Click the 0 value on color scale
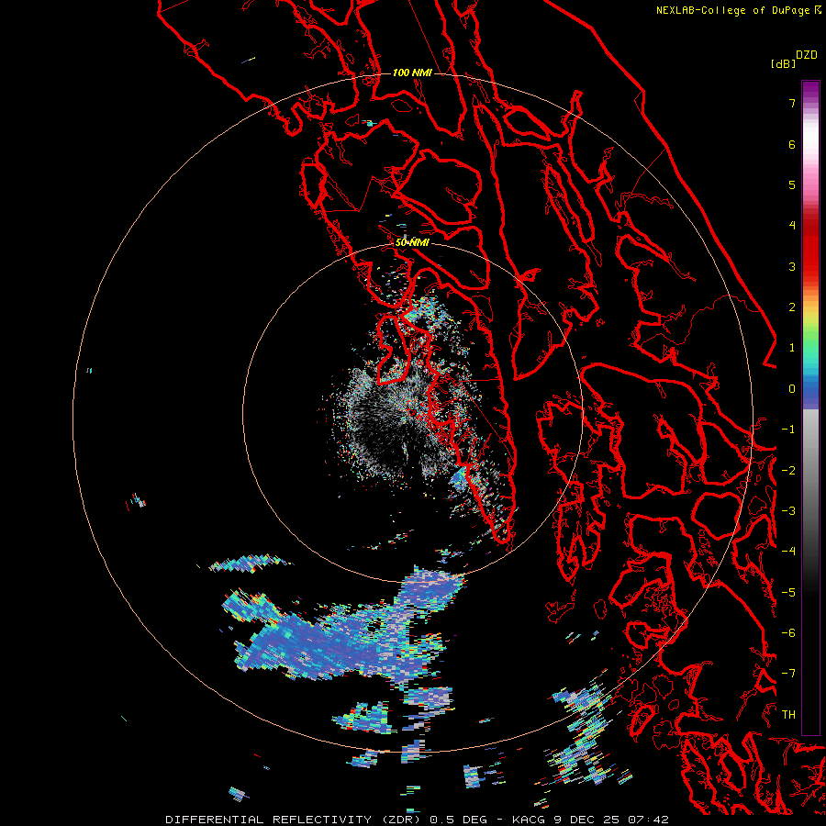Screen dimensions: 826x826 pyautogui.click(x=792, y=389)
